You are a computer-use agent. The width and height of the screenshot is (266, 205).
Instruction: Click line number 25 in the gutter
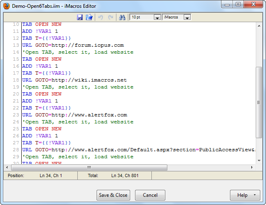click(x=16, y=129)
